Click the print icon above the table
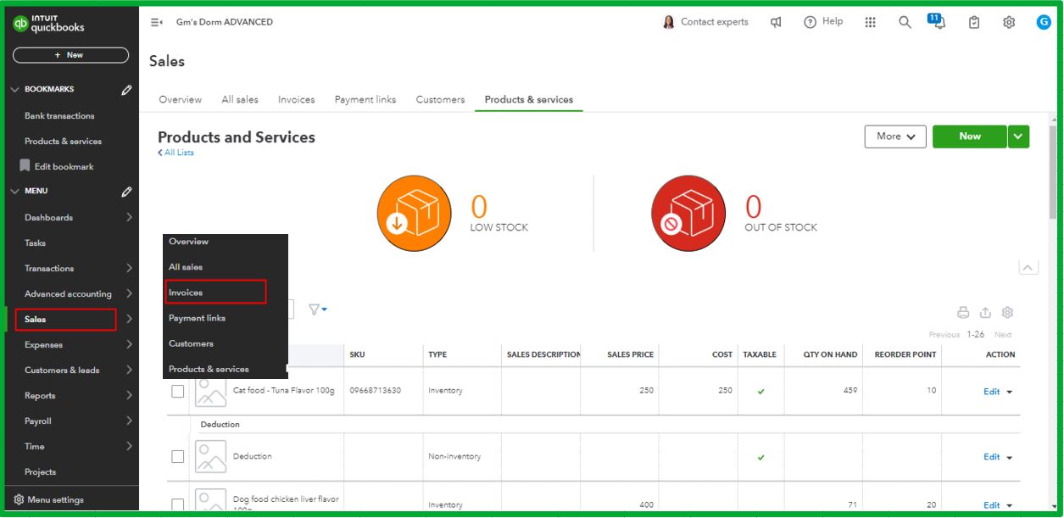The image size is (1064, 518). 963,312
